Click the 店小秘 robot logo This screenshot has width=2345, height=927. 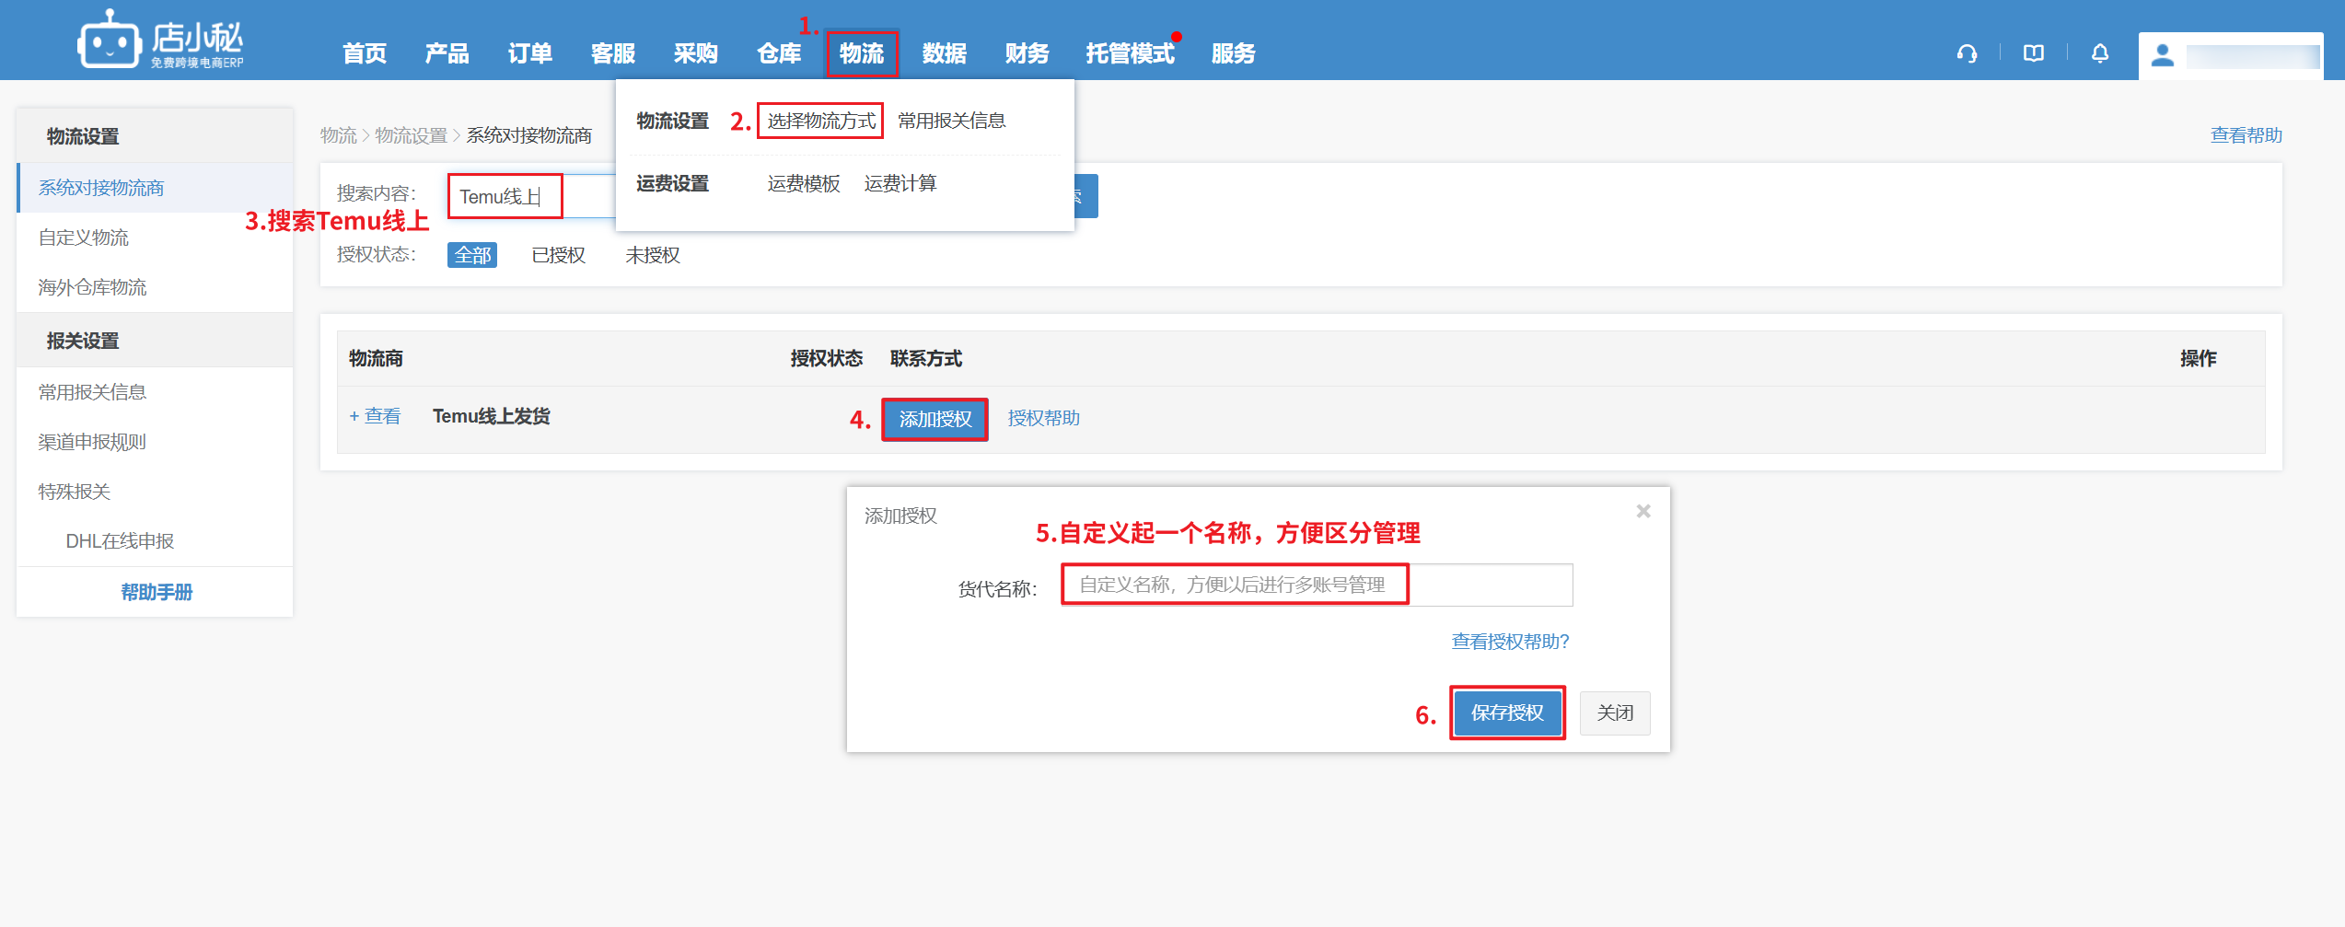(110, 41)
